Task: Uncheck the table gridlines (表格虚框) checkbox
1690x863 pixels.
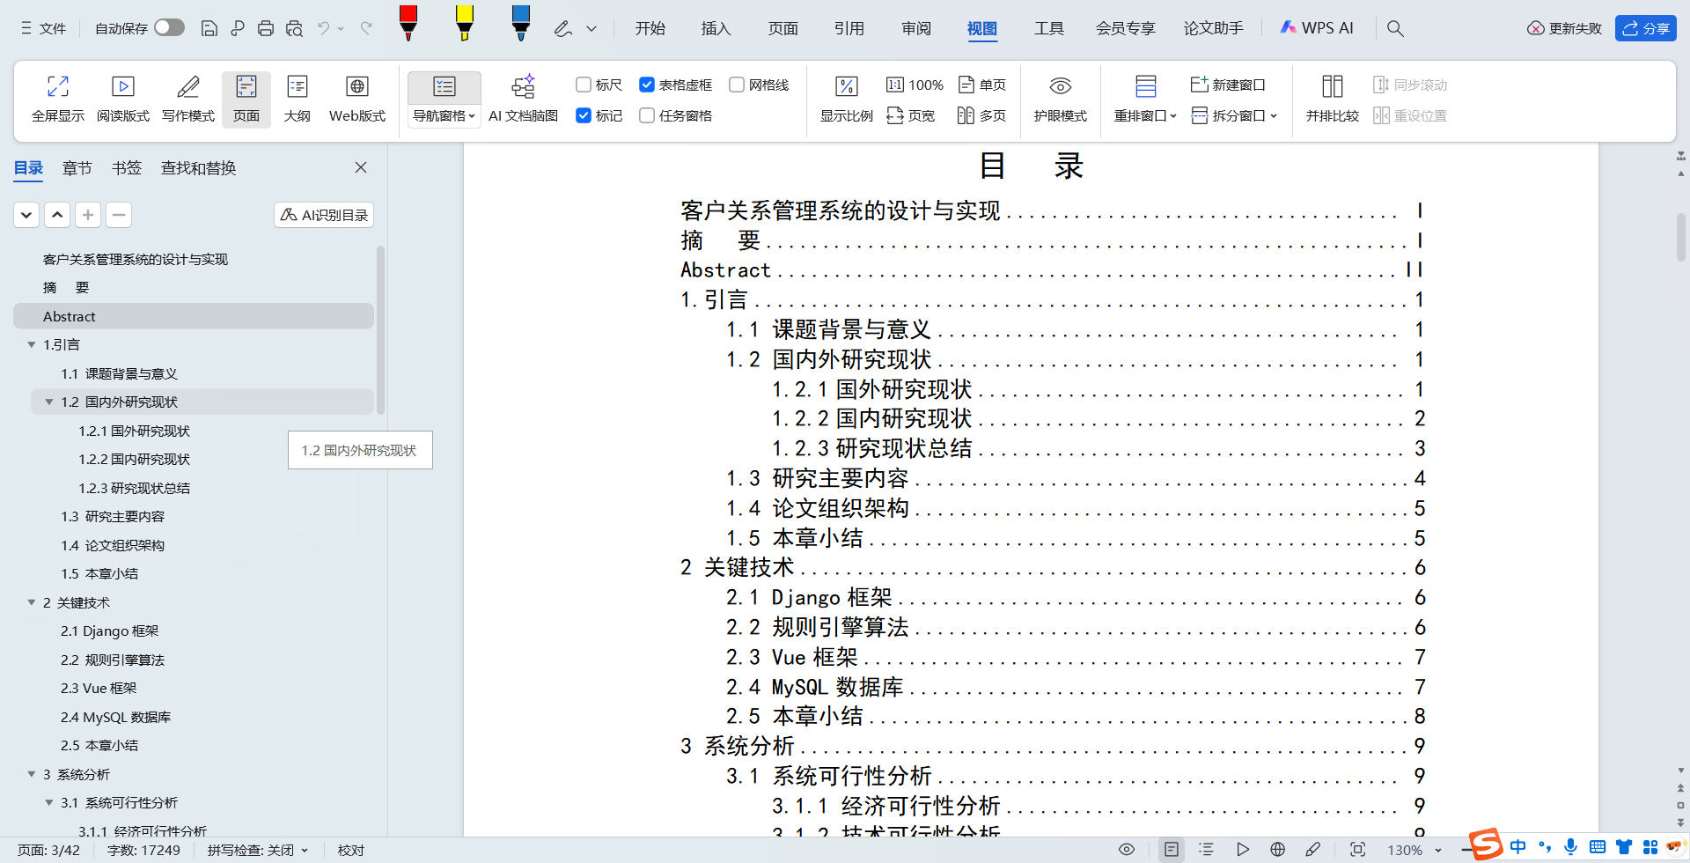Action: point(647,85)
